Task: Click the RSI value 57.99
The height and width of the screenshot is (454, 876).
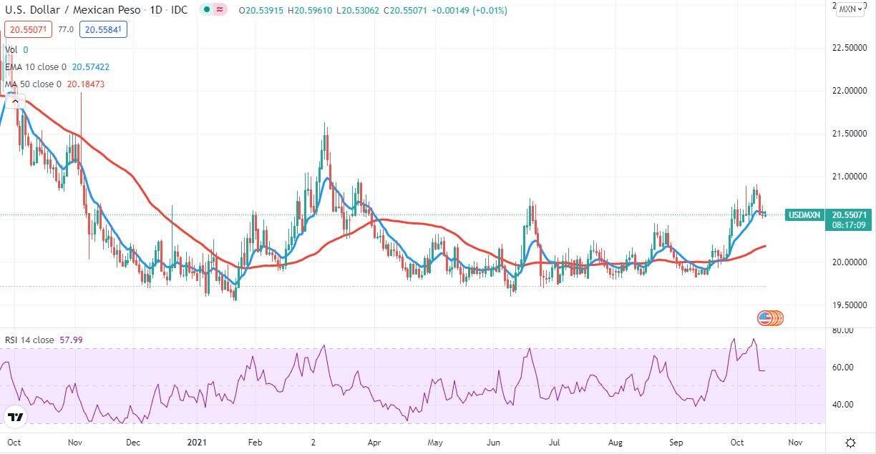Action: pyautogui.click(x=70, y=340)
